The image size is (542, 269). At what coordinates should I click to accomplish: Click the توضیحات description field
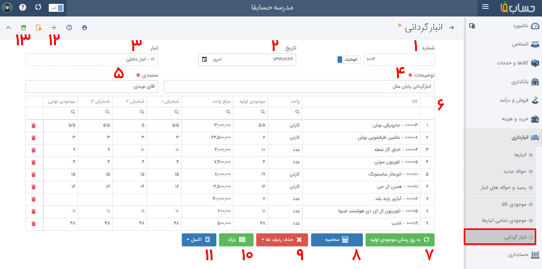pyautogui.click(x=299, y=87)
